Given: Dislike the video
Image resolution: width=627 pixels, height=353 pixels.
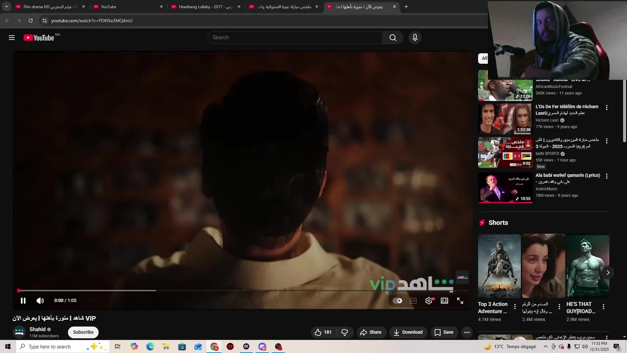Looking at the screenshot, I should pos(345,332).
